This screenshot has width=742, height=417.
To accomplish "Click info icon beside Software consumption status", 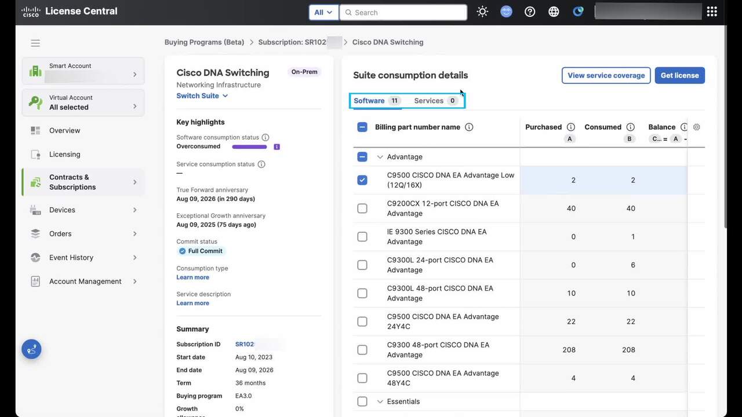I will pos(265,137).
